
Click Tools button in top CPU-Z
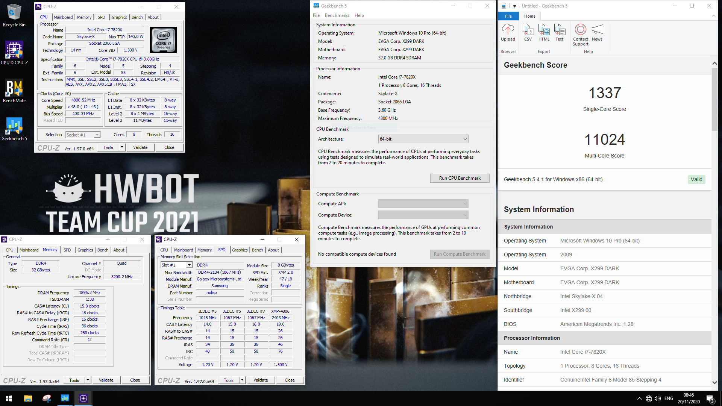click(108, 147)
